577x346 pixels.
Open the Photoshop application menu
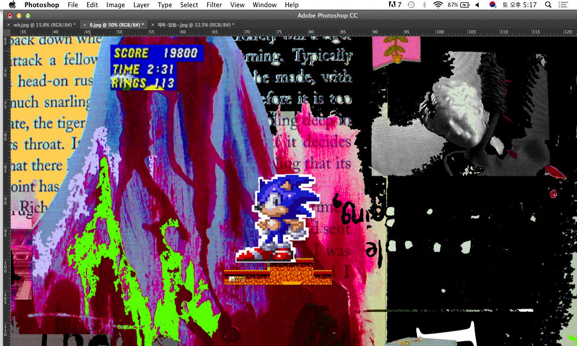41,5
